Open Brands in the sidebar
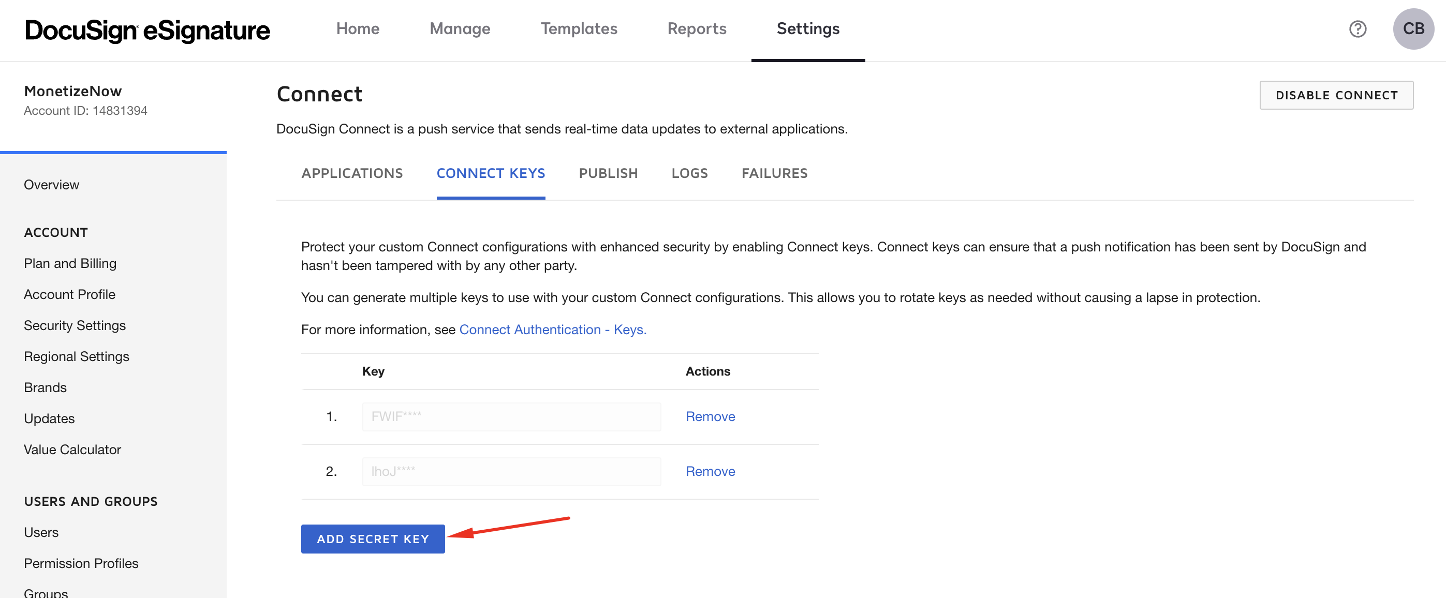 [x=46, y=387]
